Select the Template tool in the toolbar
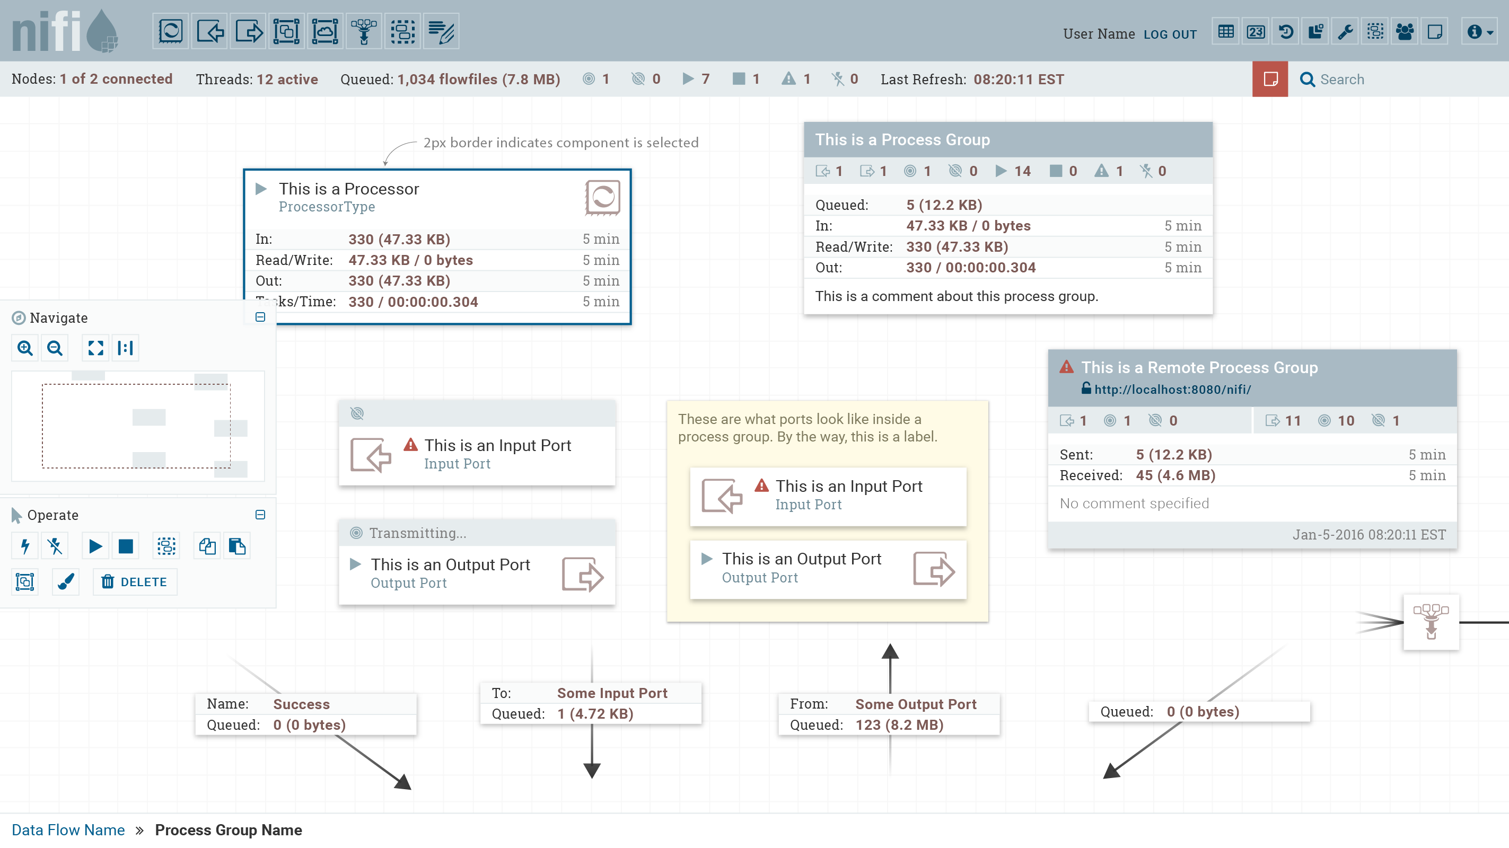Viewport: 1509px width, 848px height. (402, 31)
